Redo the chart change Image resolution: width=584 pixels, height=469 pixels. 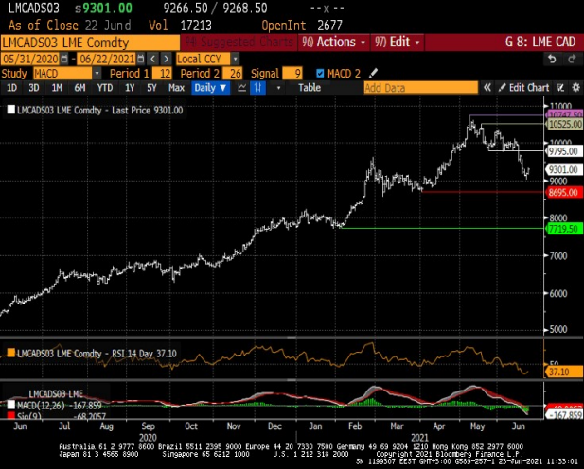[x=572, y=59]
